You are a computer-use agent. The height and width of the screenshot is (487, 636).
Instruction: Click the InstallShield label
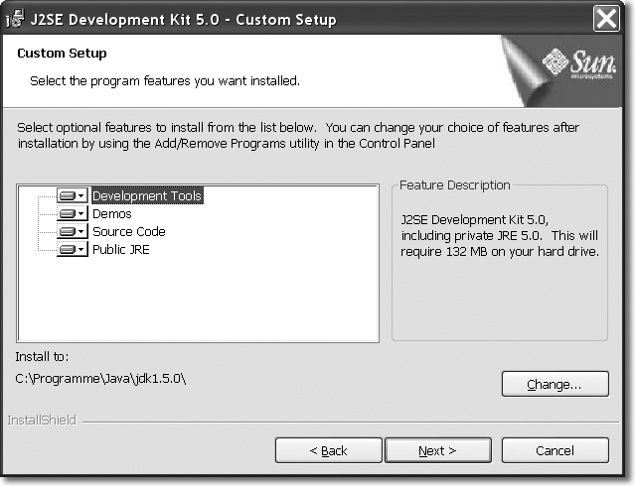(38, 421)
